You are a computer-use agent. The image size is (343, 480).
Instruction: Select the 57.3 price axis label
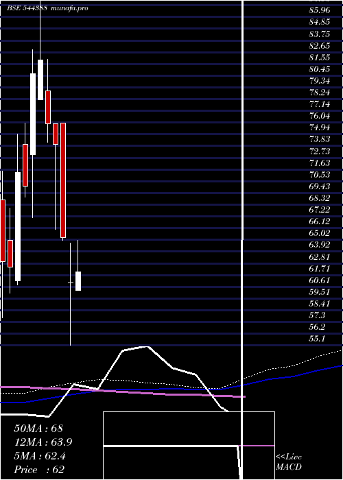tap(318, 315)
